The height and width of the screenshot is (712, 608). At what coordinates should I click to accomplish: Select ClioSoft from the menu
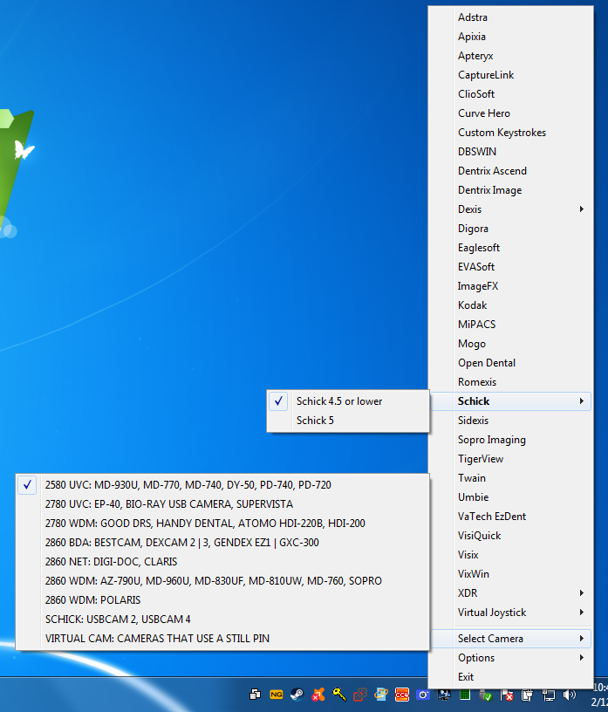(x=511, y=94)
